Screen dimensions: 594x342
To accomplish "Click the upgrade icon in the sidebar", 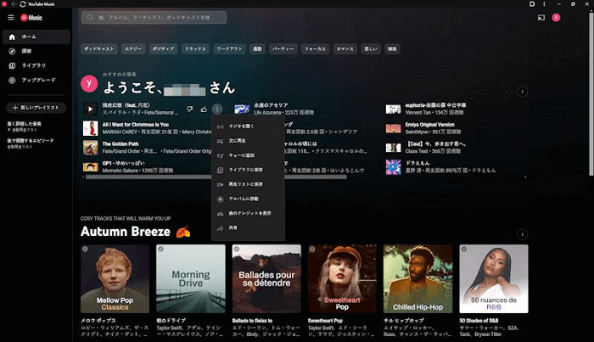I will [x=12, y=81].
